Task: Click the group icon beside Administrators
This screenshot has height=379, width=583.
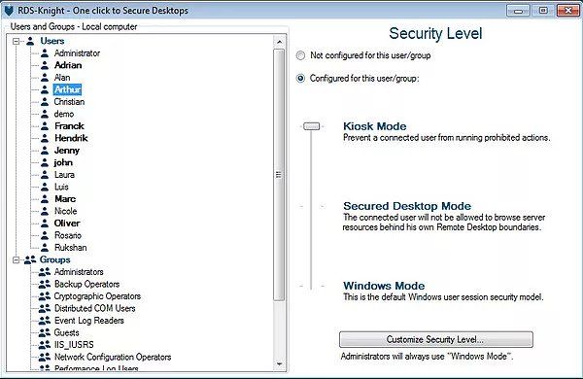Action: click(x=45, y=272)
